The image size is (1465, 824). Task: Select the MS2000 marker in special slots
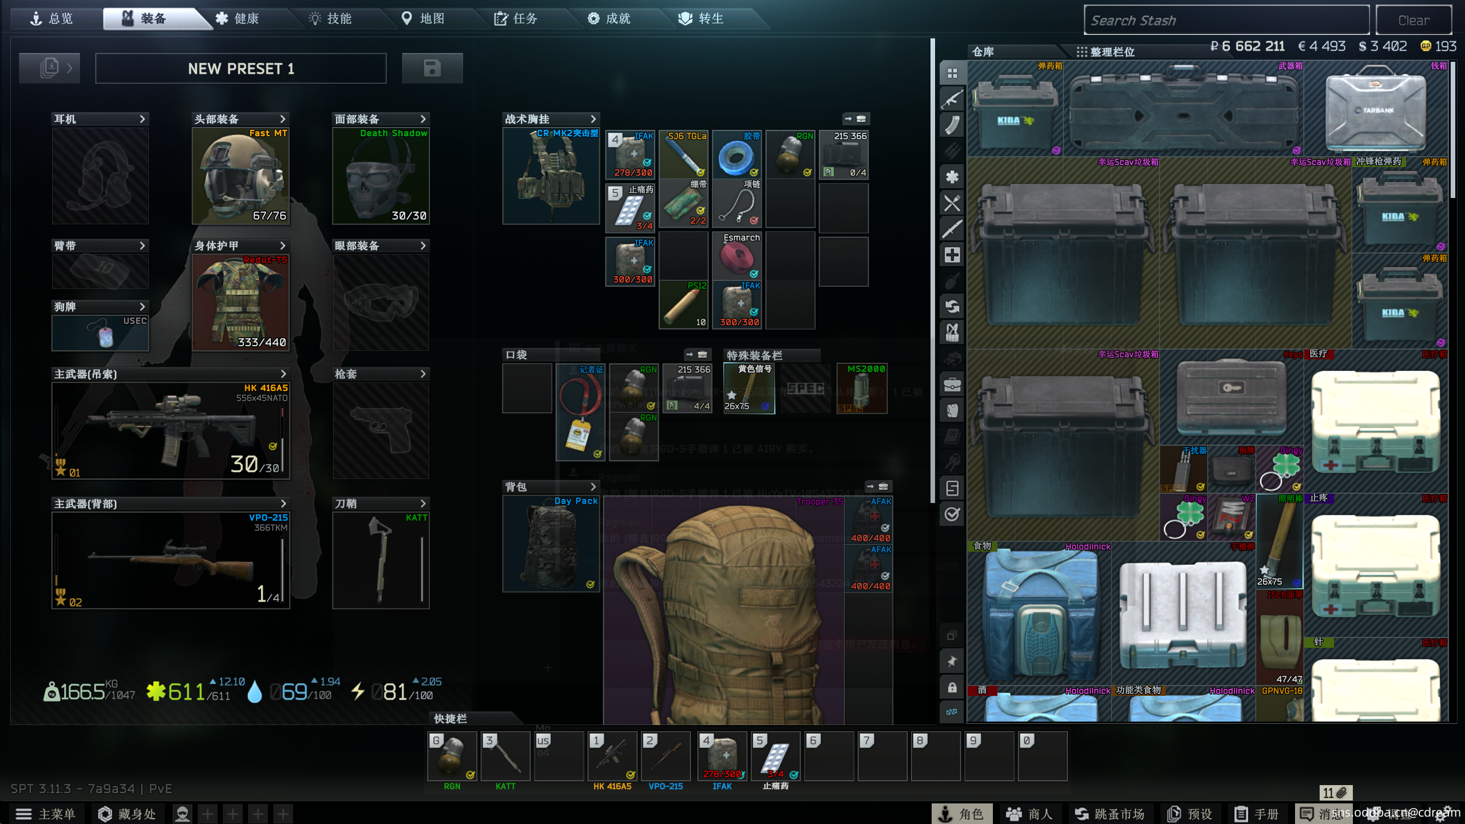[x=862, y=389]
